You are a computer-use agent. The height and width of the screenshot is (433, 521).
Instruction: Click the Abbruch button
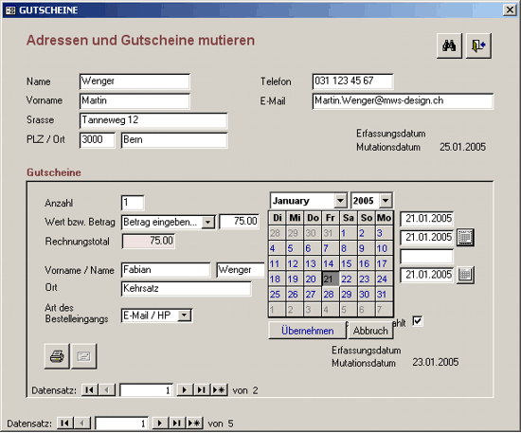point(370,331)
